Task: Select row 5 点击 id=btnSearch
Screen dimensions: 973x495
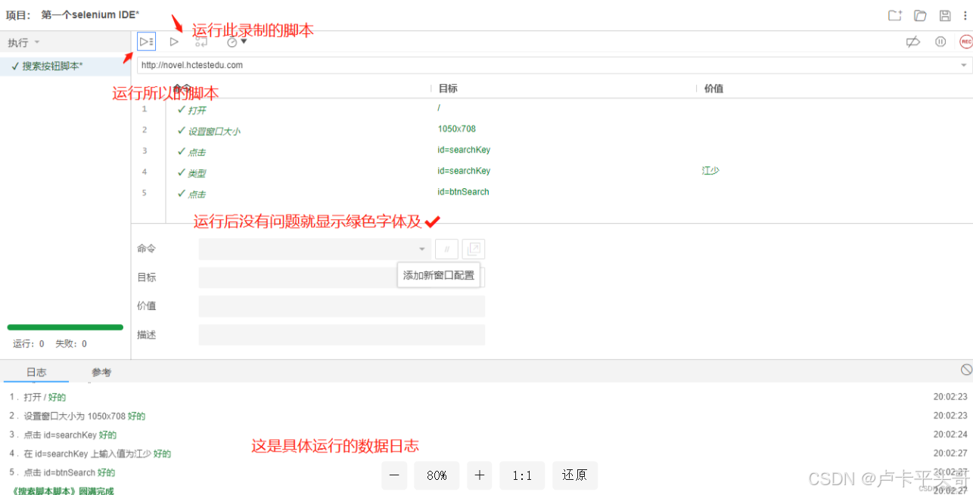Action: [552, 193]
